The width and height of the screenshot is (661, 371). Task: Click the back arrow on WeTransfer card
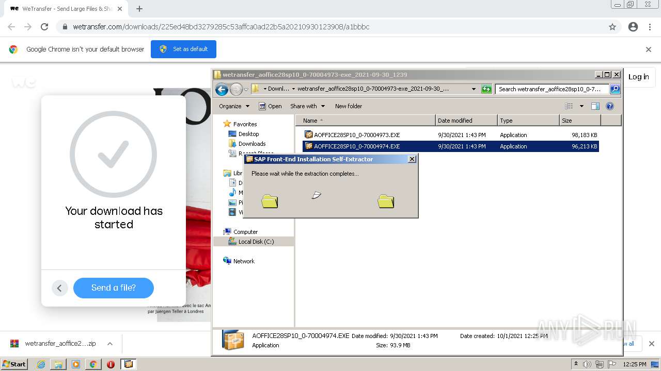pos(59,288)
